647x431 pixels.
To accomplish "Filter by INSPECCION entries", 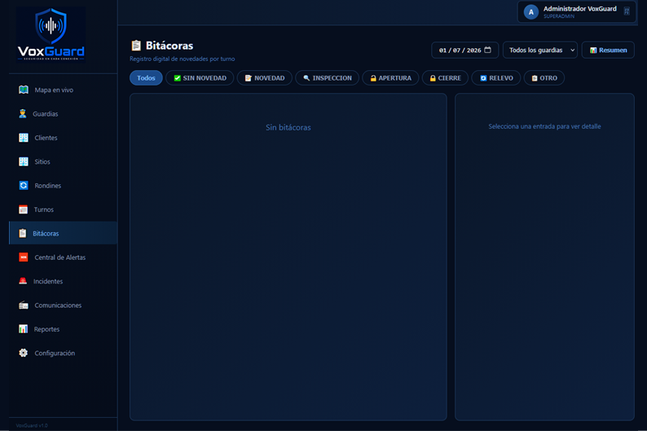I will tap(328, 78).
